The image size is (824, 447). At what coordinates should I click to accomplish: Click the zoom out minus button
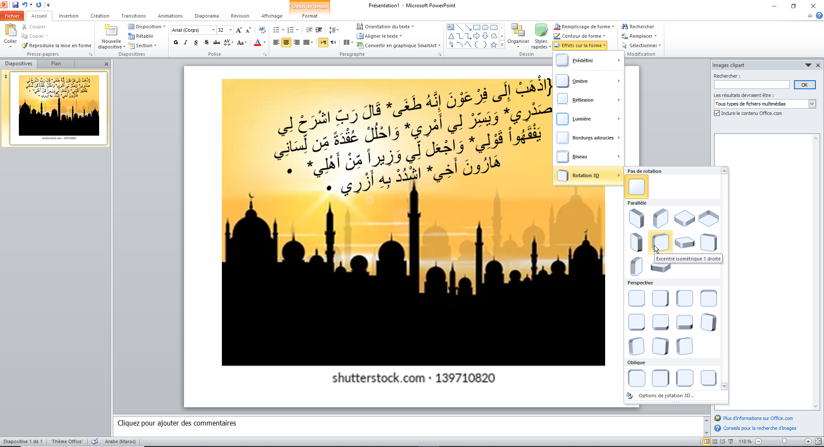758,441
